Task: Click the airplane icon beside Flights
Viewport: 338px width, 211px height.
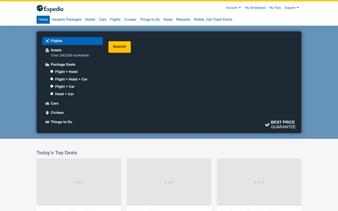Action: pyautogui.click(x=47, y=41)
